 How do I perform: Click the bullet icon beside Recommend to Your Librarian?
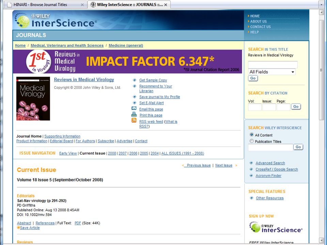(135, 86)
